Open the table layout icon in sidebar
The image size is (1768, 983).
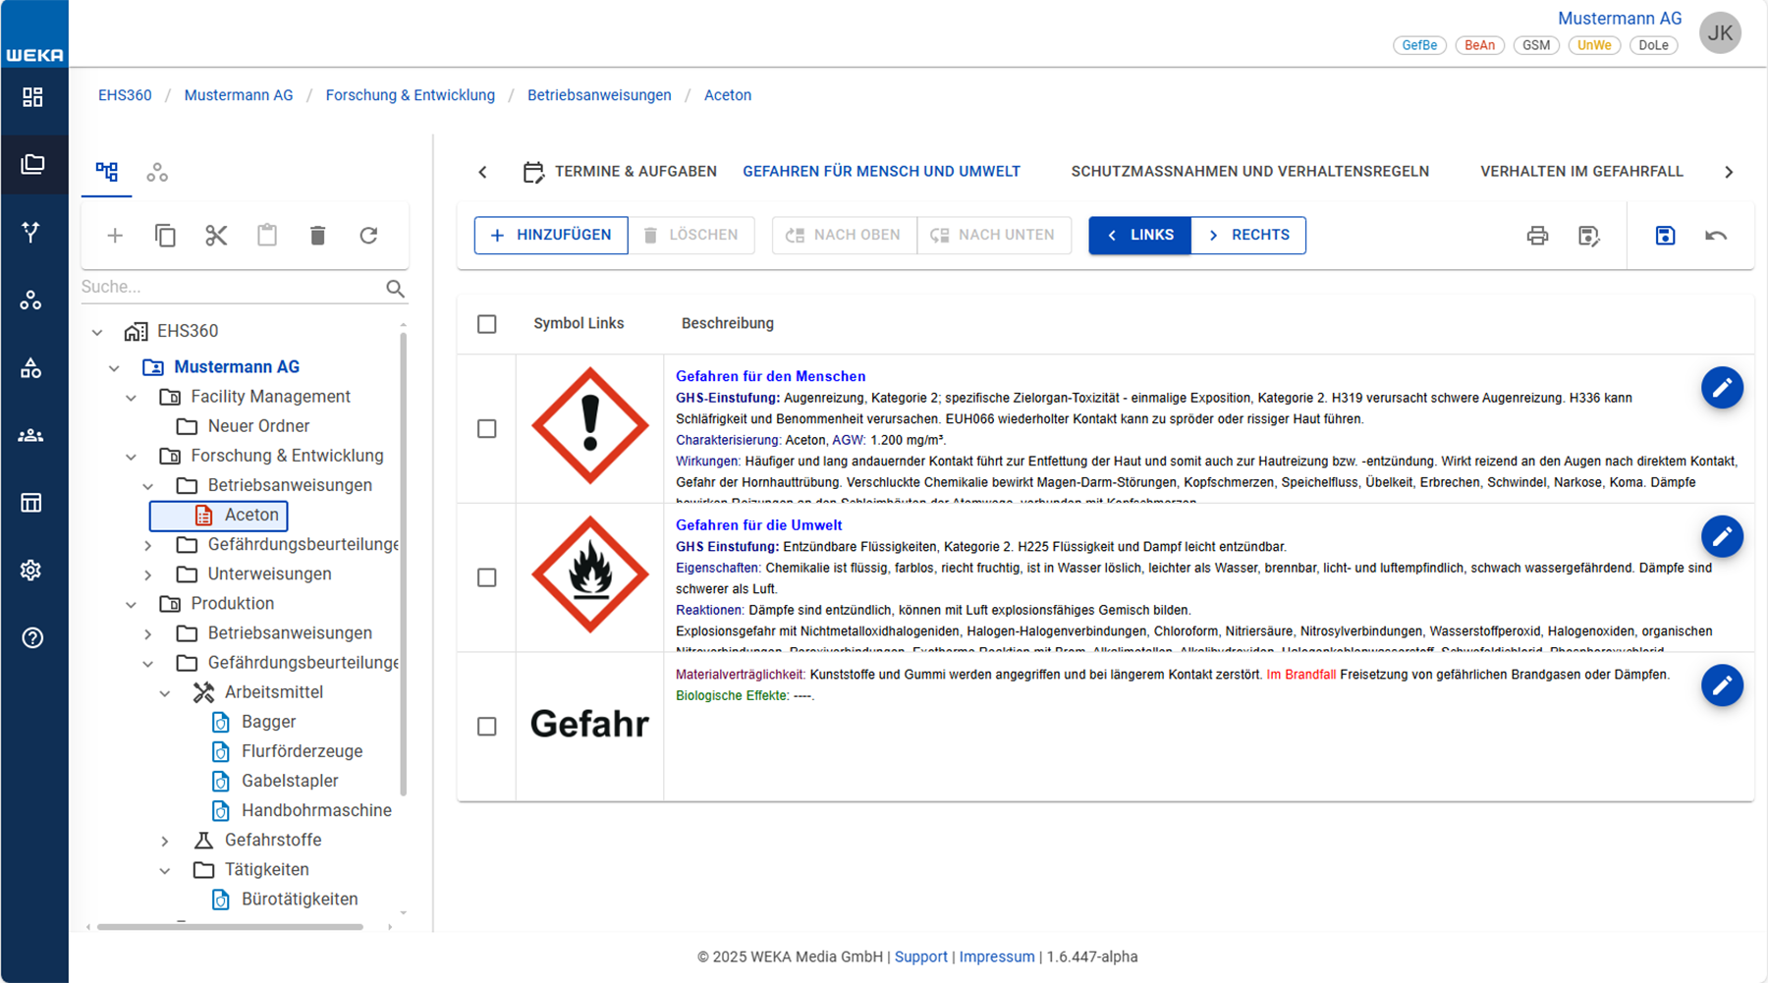coord(32,503)
